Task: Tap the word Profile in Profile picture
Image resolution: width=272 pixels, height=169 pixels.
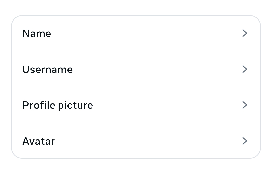Action: click(x=39, y=105)
